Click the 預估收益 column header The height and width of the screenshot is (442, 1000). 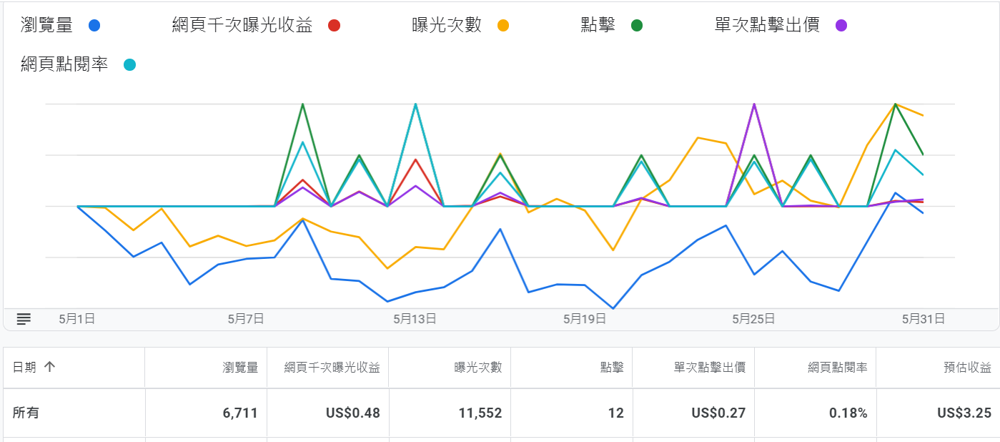(967, 368)
